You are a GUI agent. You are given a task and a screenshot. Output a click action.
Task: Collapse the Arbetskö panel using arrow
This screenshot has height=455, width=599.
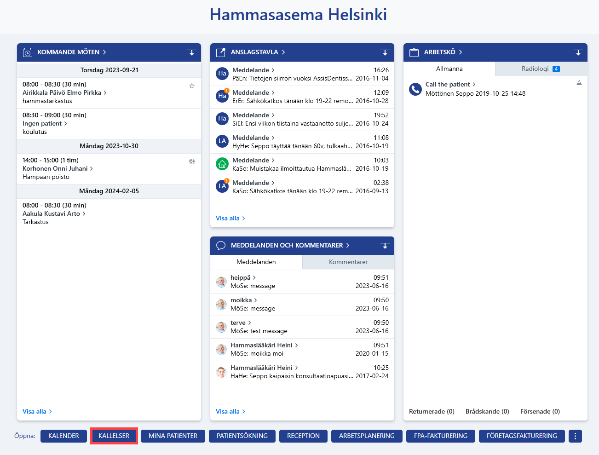pyautogui.click(x=578, y=52)
